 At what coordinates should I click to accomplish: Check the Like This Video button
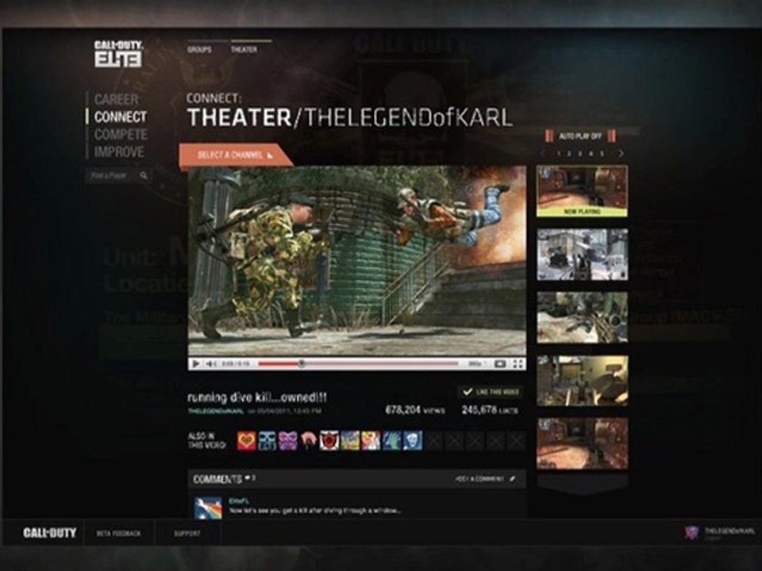pos(491,392)
